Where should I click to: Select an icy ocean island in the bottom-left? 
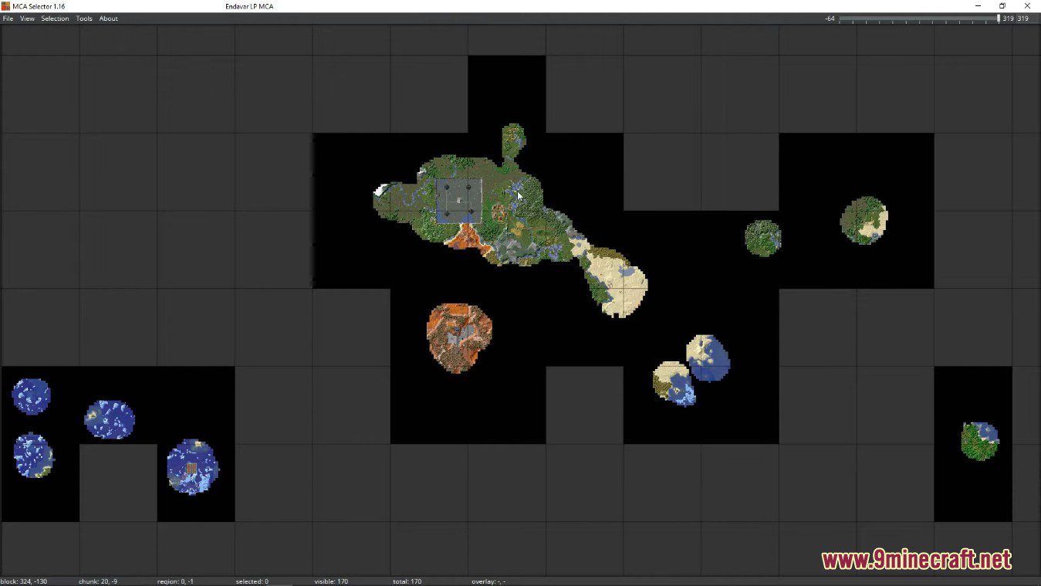(31, 395)
